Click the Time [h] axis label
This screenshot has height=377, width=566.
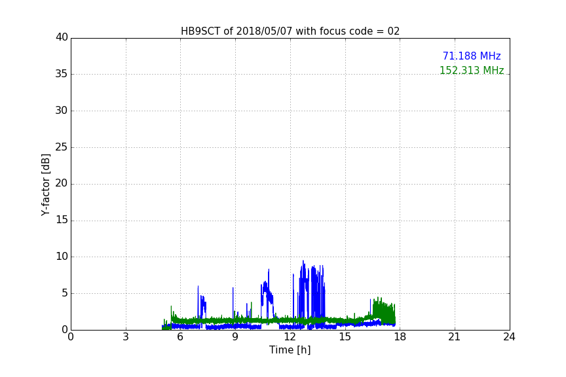point(290,350)
